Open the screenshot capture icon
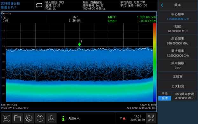This screenshot has height=124, width=198. point(6,118)
